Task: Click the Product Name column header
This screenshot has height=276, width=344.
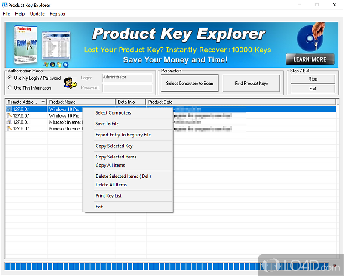Action: (x=81, y=102)
